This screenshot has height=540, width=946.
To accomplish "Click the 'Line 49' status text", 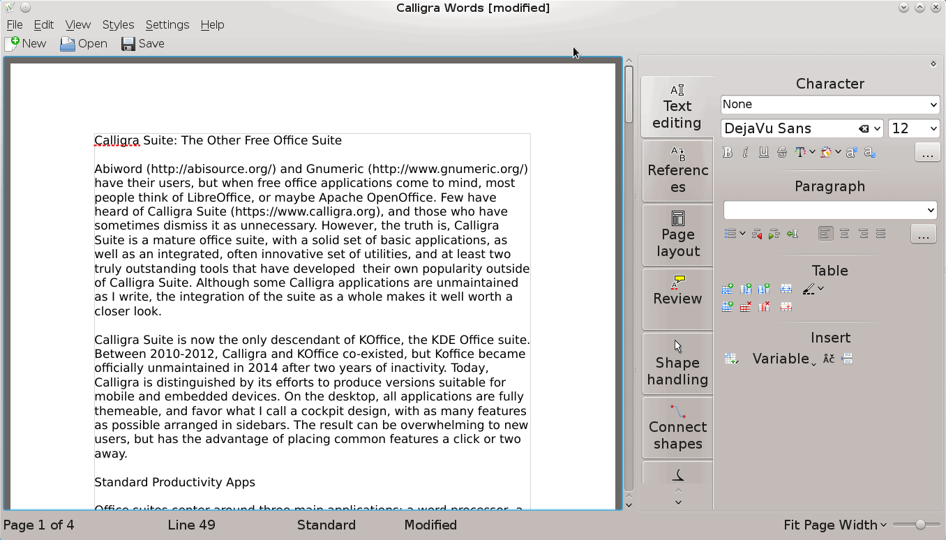I will [191, 525].
